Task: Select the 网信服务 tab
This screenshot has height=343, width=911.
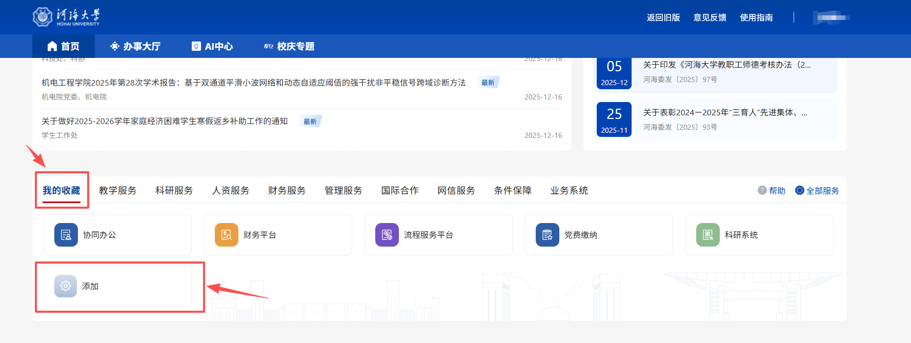Action: [x=456, y=191]
